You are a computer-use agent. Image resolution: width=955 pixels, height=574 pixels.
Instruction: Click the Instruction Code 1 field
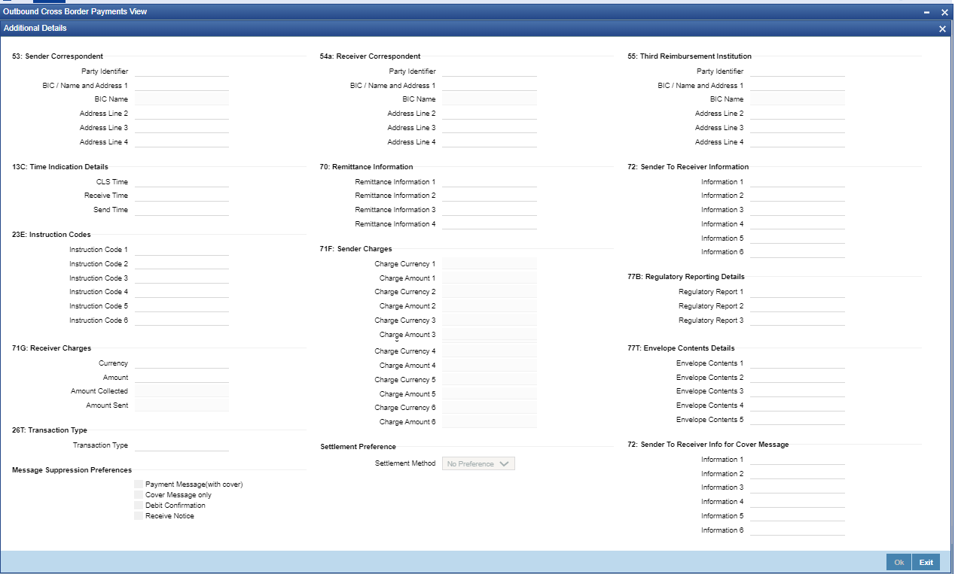pos(182,249)
